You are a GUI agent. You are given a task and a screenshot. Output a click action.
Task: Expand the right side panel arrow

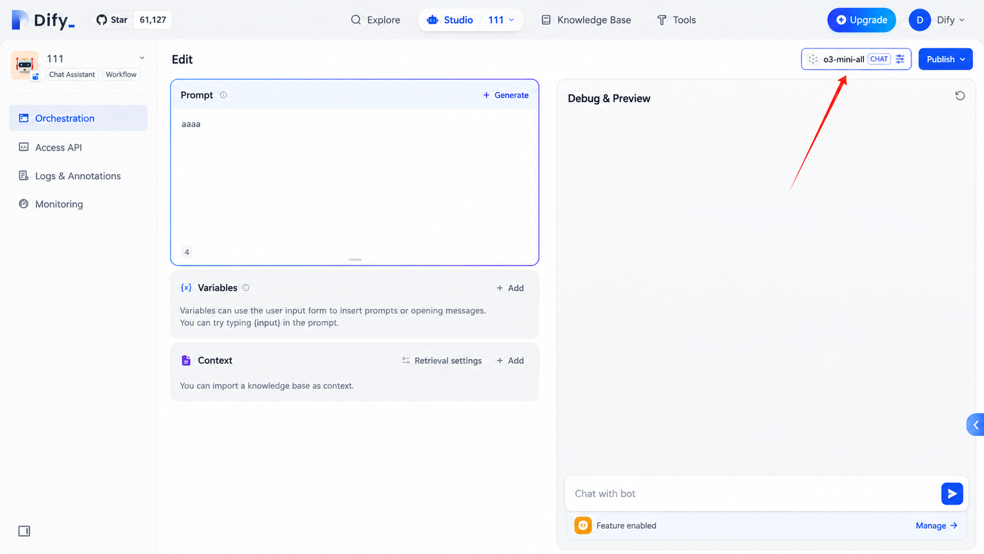(975, 424)
